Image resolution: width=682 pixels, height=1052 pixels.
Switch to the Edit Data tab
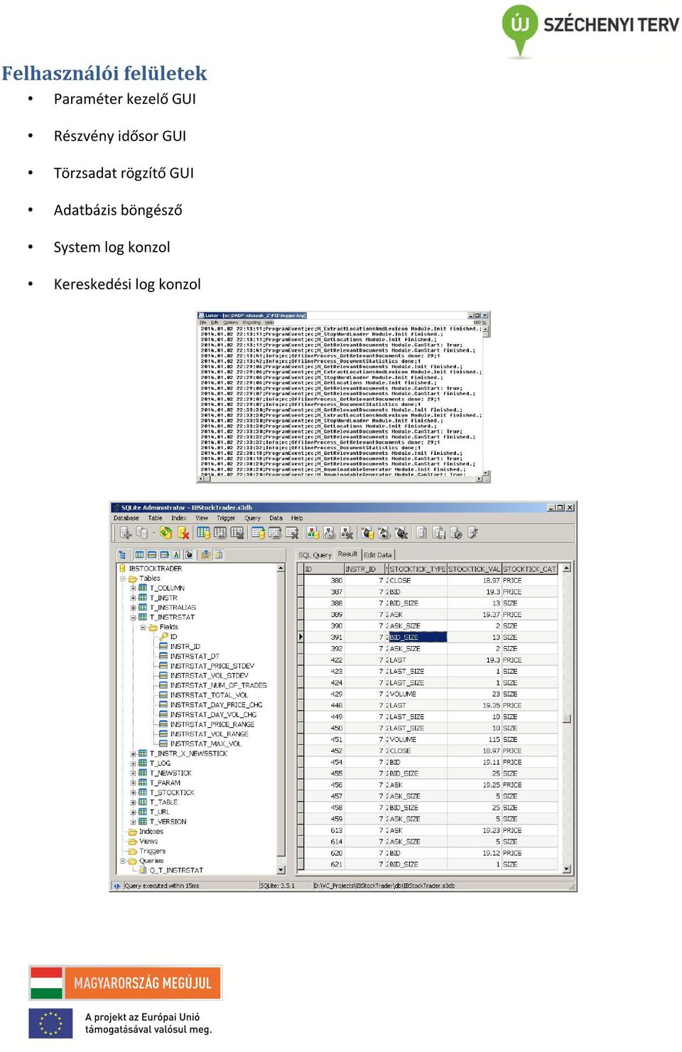coord(378,555)
